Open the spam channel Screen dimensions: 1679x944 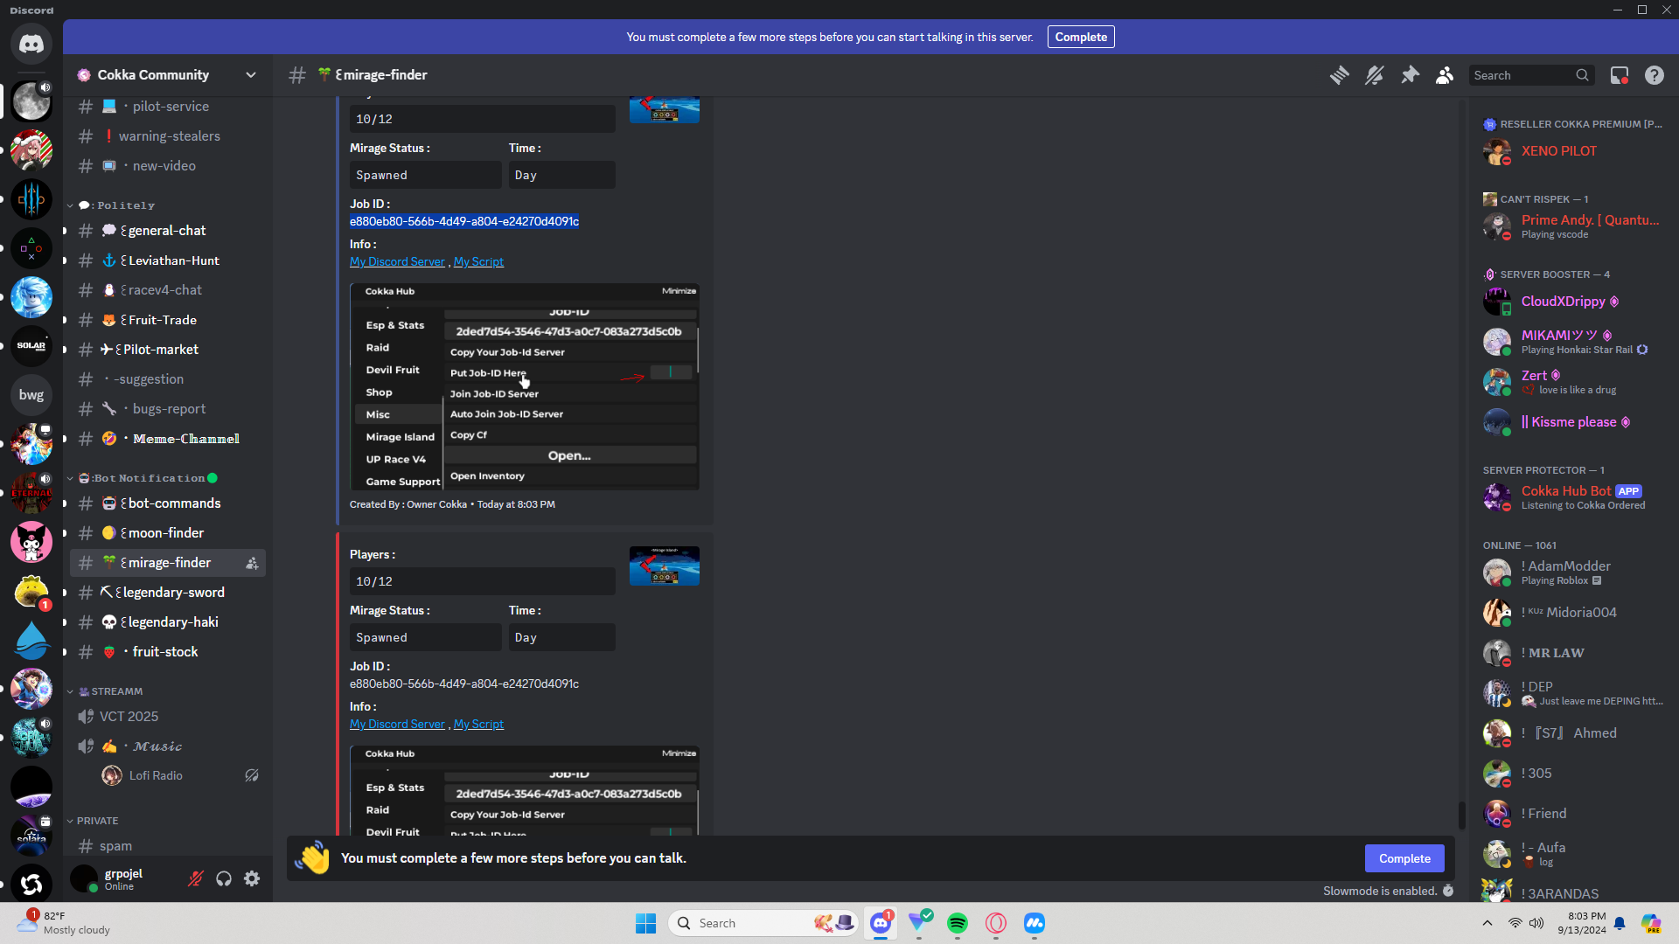[x=168, y=846]
